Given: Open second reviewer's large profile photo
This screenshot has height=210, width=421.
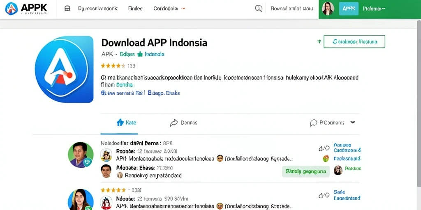Looking at the screenshot, I should tap(80, 200).
